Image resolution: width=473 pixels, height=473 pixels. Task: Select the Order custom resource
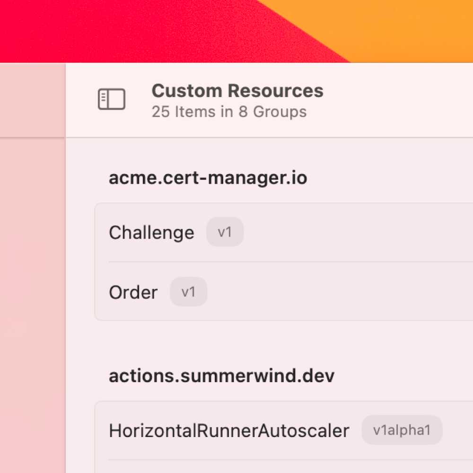[x=133, y=292]
